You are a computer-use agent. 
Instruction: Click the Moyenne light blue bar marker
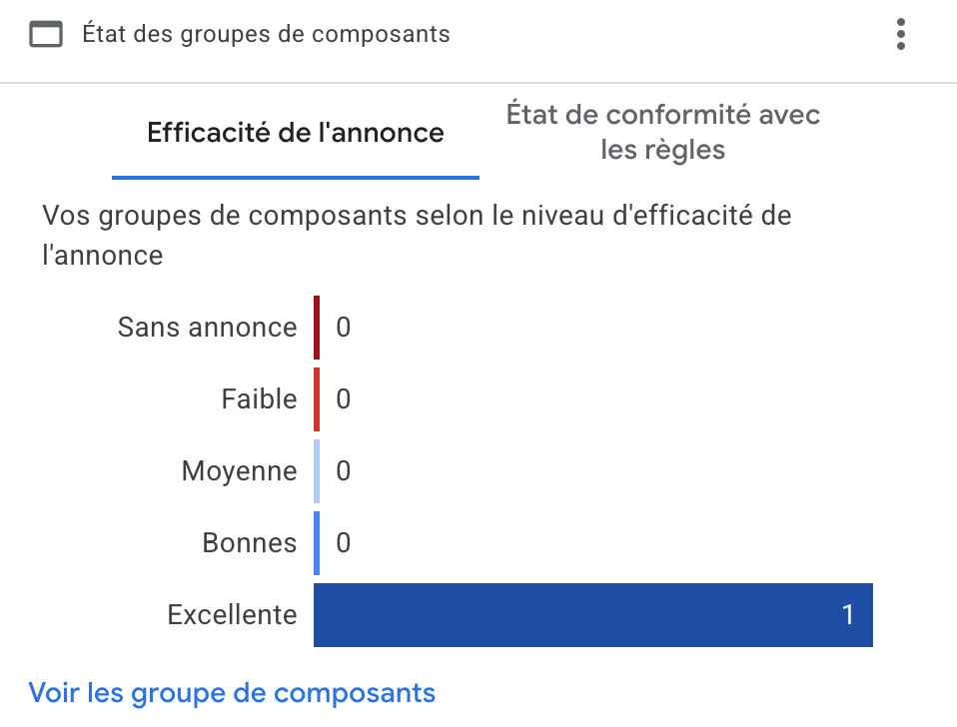[x=317, y=471]
